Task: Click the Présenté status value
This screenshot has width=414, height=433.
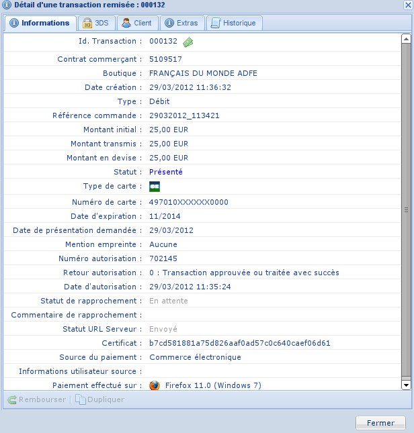Action: pyautogui.click(x=166, y=172)
